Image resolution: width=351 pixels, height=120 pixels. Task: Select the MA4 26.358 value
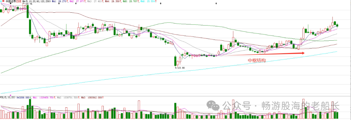click(115, 1)
